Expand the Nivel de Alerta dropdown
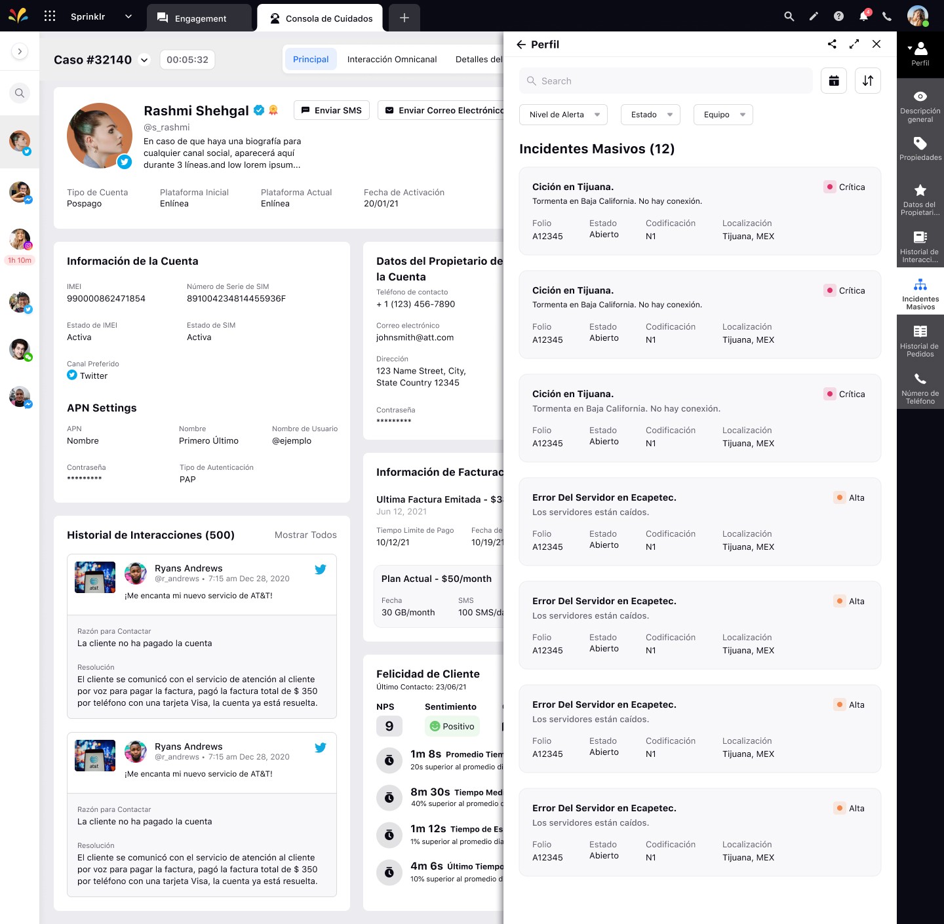The image size is (944, 924). (x=563, y=115)
